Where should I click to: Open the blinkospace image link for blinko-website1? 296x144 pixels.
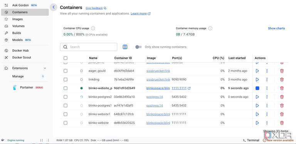point(158,114)
